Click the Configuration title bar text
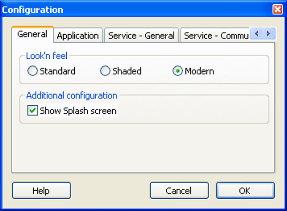The width and height of the screenshot is (287, 211). tap(32, 10)
